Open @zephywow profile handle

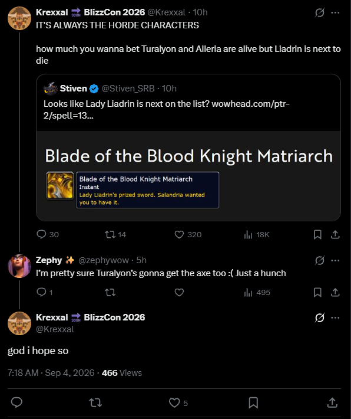click(104, 260)
